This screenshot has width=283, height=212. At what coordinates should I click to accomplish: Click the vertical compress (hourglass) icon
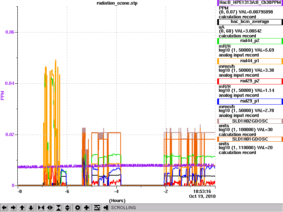59,208
